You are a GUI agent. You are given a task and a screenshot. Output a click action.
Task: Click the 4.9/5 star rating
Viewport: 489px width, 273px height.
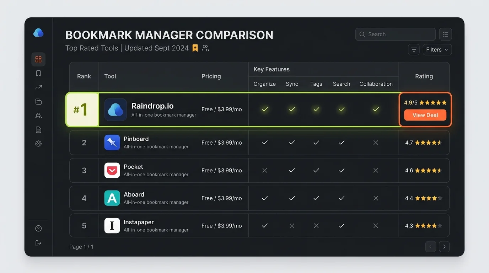[x=425, y=103]
